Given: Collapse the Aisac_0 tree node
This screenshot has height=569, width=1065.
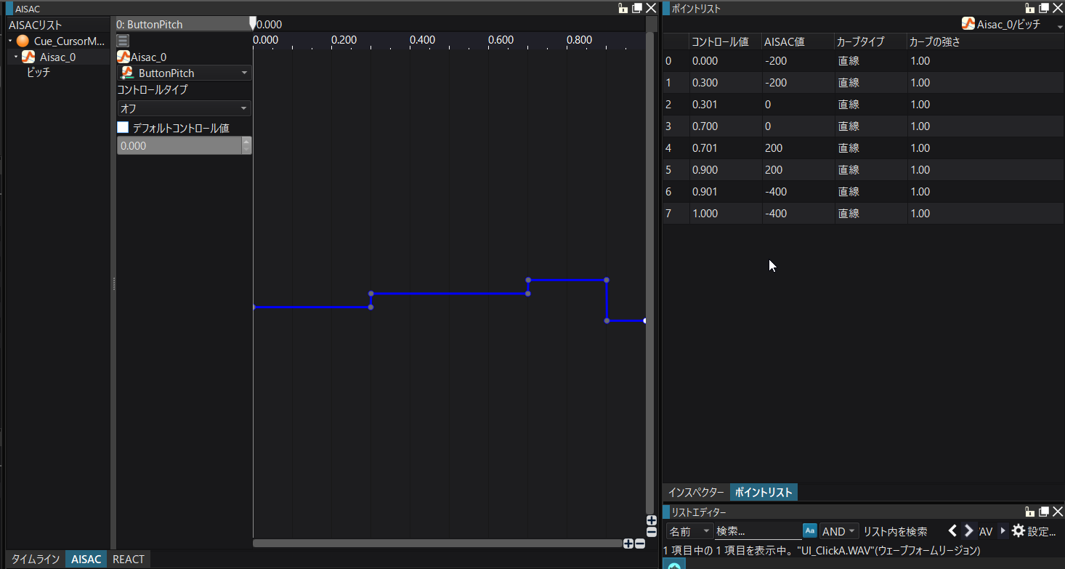Looking at the screenshot, I should click(16, 57).
